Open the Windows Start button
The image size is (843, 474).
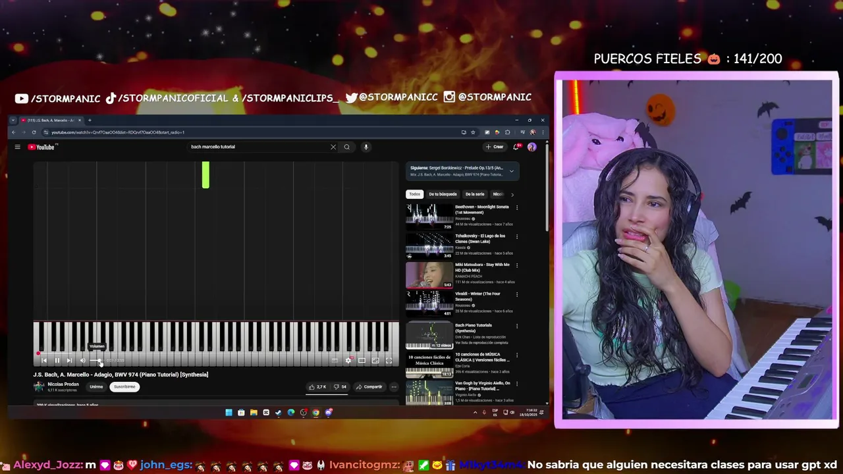(229, 413)
